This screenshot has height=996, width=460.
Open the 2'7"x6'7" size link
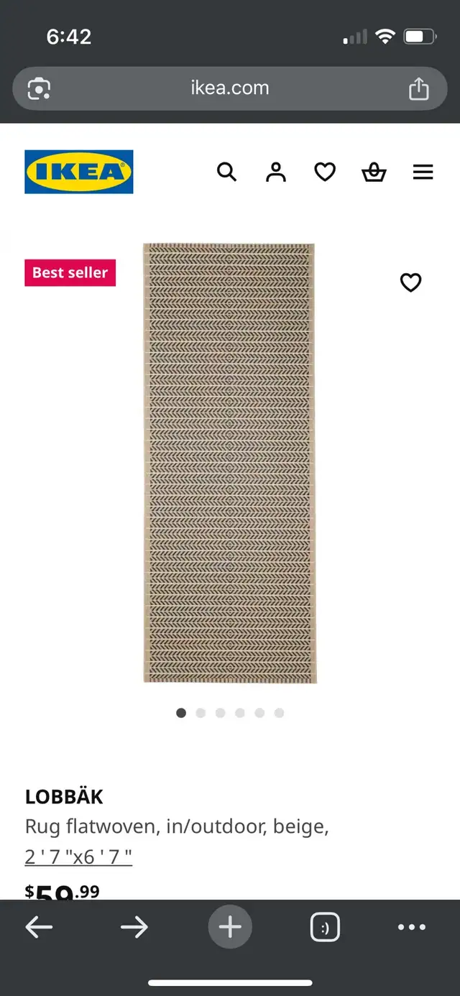click(x=78, y=857)
